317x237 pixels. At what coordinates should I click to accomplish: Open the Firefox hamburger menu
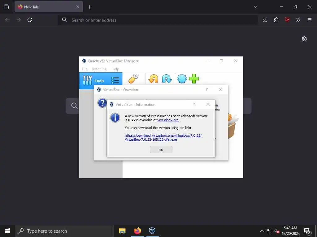(x=310, y=20)
